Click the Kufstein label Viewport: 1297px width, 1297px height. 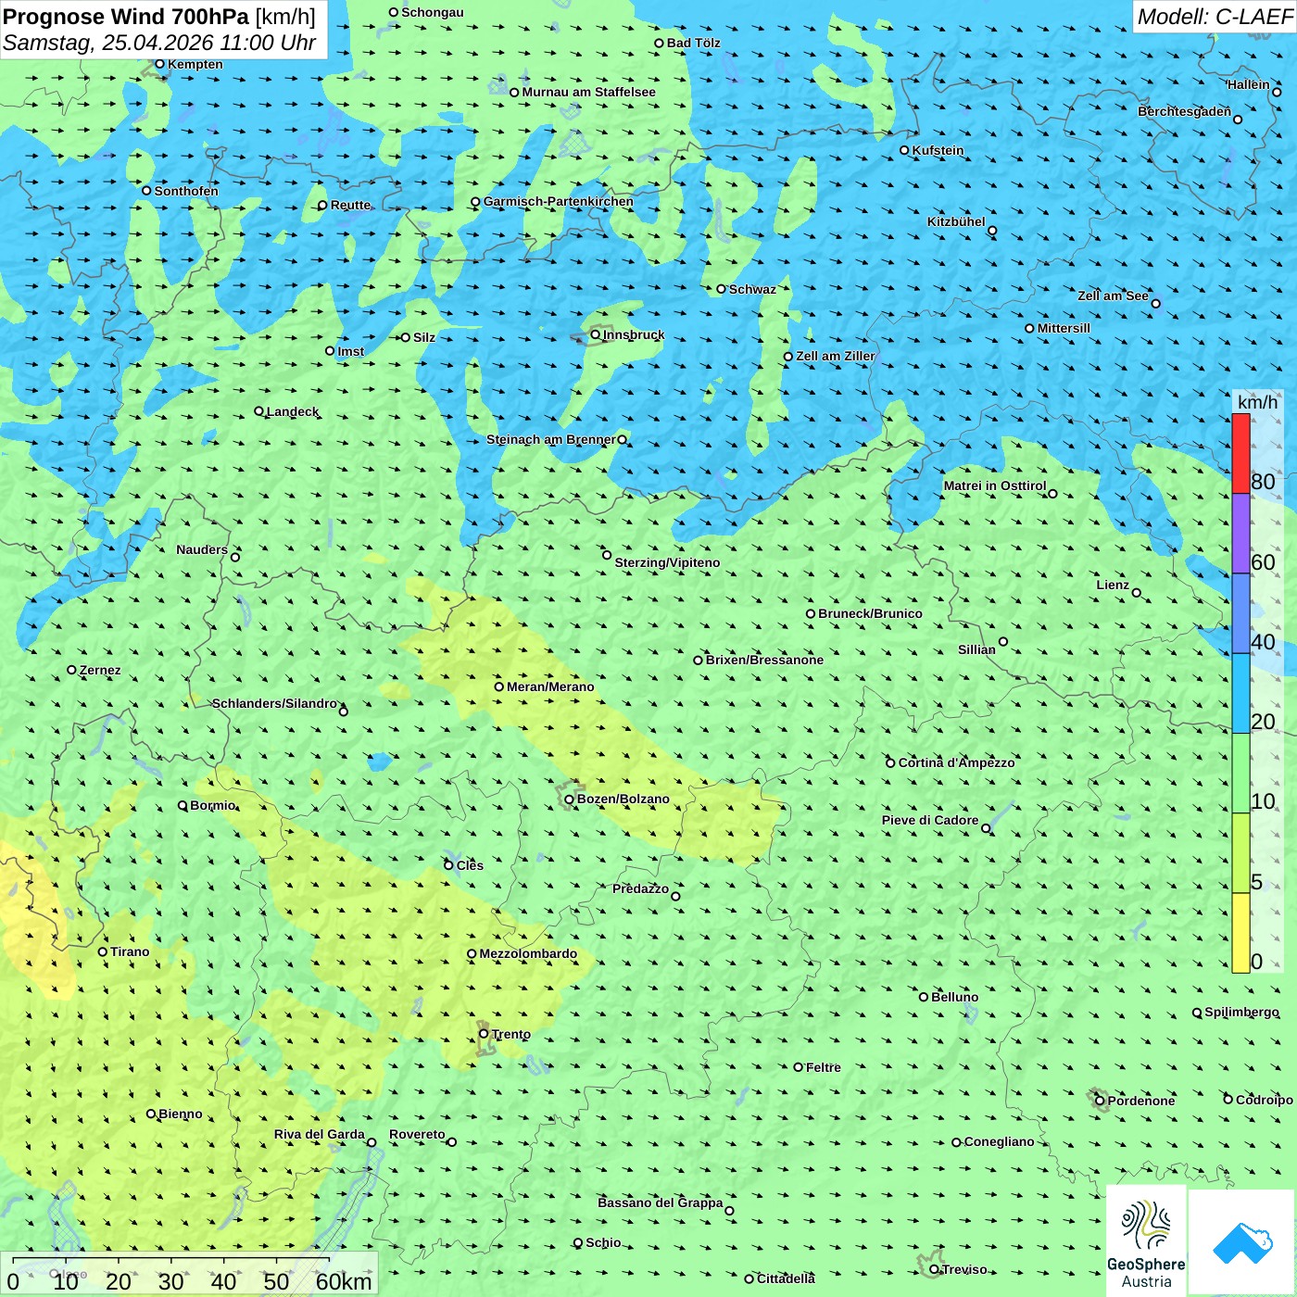tap(938, 150)
